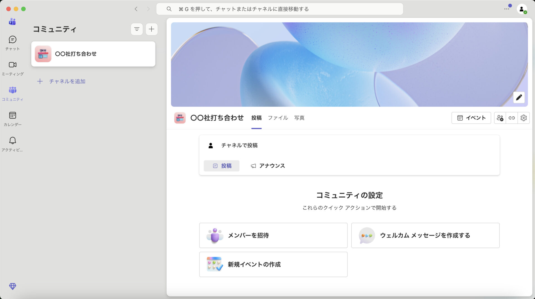Open the community filter options

tap(137, 29)
